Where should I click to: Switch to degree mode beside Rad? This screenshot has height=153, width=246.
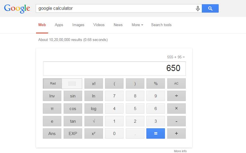pos(72,83)
